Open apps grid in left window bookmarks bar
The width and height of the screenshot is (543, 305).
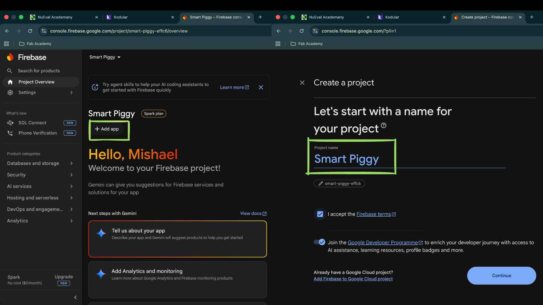coord(6,43)
